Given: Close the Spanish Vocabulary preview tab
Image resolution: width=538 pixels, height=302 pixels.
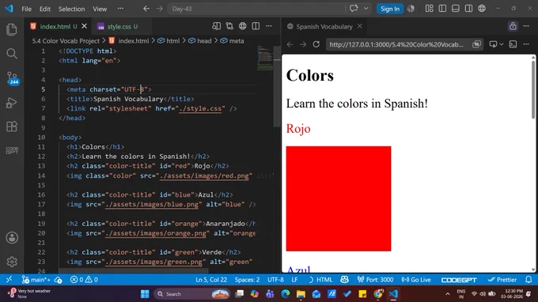Looking at the screenshot, I should (x=359, y=26).
